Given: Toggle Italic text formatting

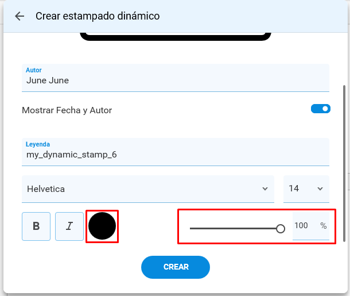Looking at the screenshot, I should coord(69,226).
